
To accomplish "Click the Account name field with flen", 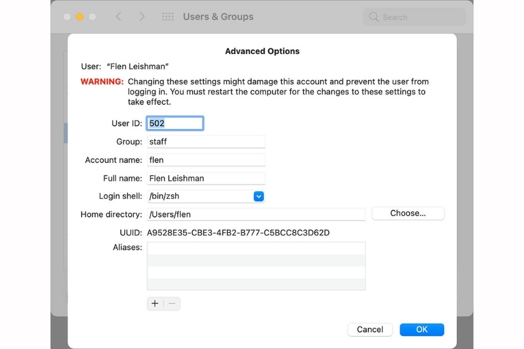I will (206, 160).
